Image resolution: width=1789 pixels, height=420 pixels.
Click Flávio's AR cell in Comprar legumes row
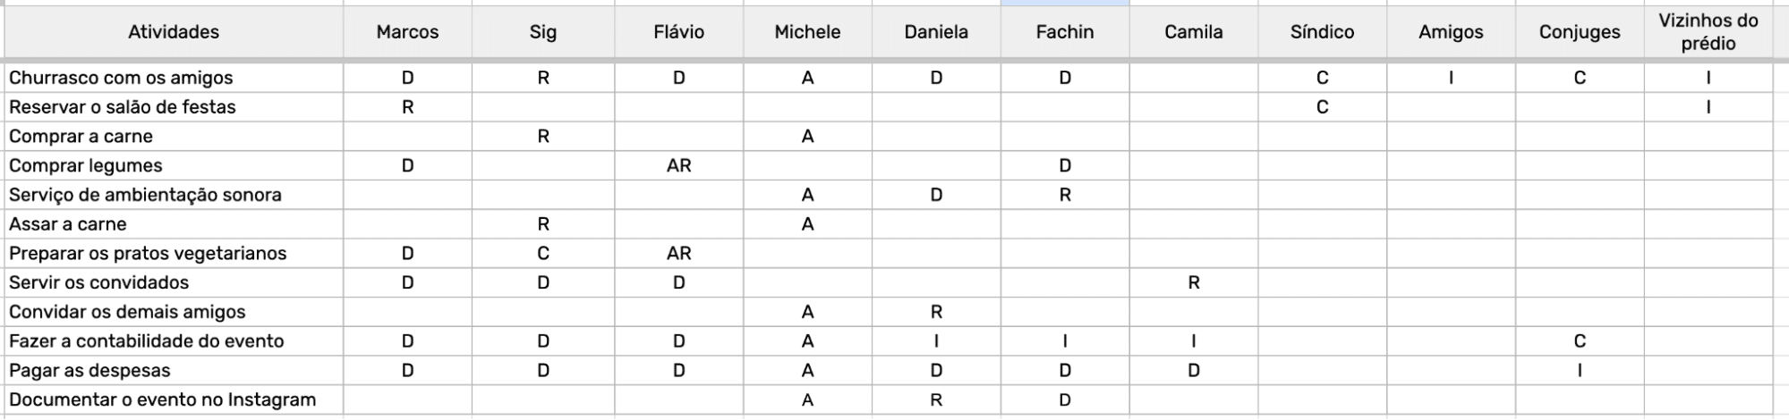[678, 165]
